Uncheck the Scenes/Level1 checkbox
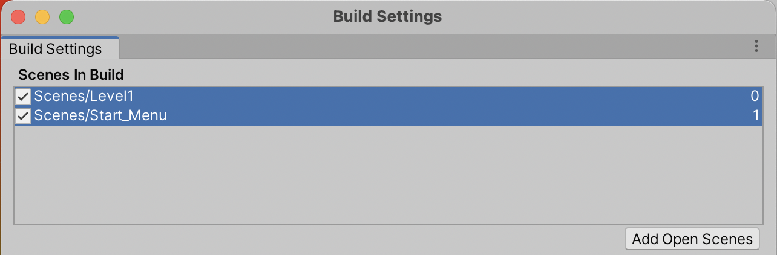777x255 pixels. [x=23, y=97]
